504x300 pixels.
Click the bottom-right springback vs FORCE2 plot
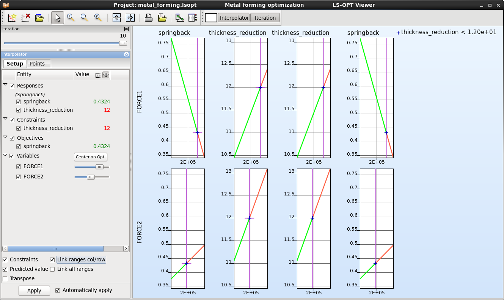[377, 228]
